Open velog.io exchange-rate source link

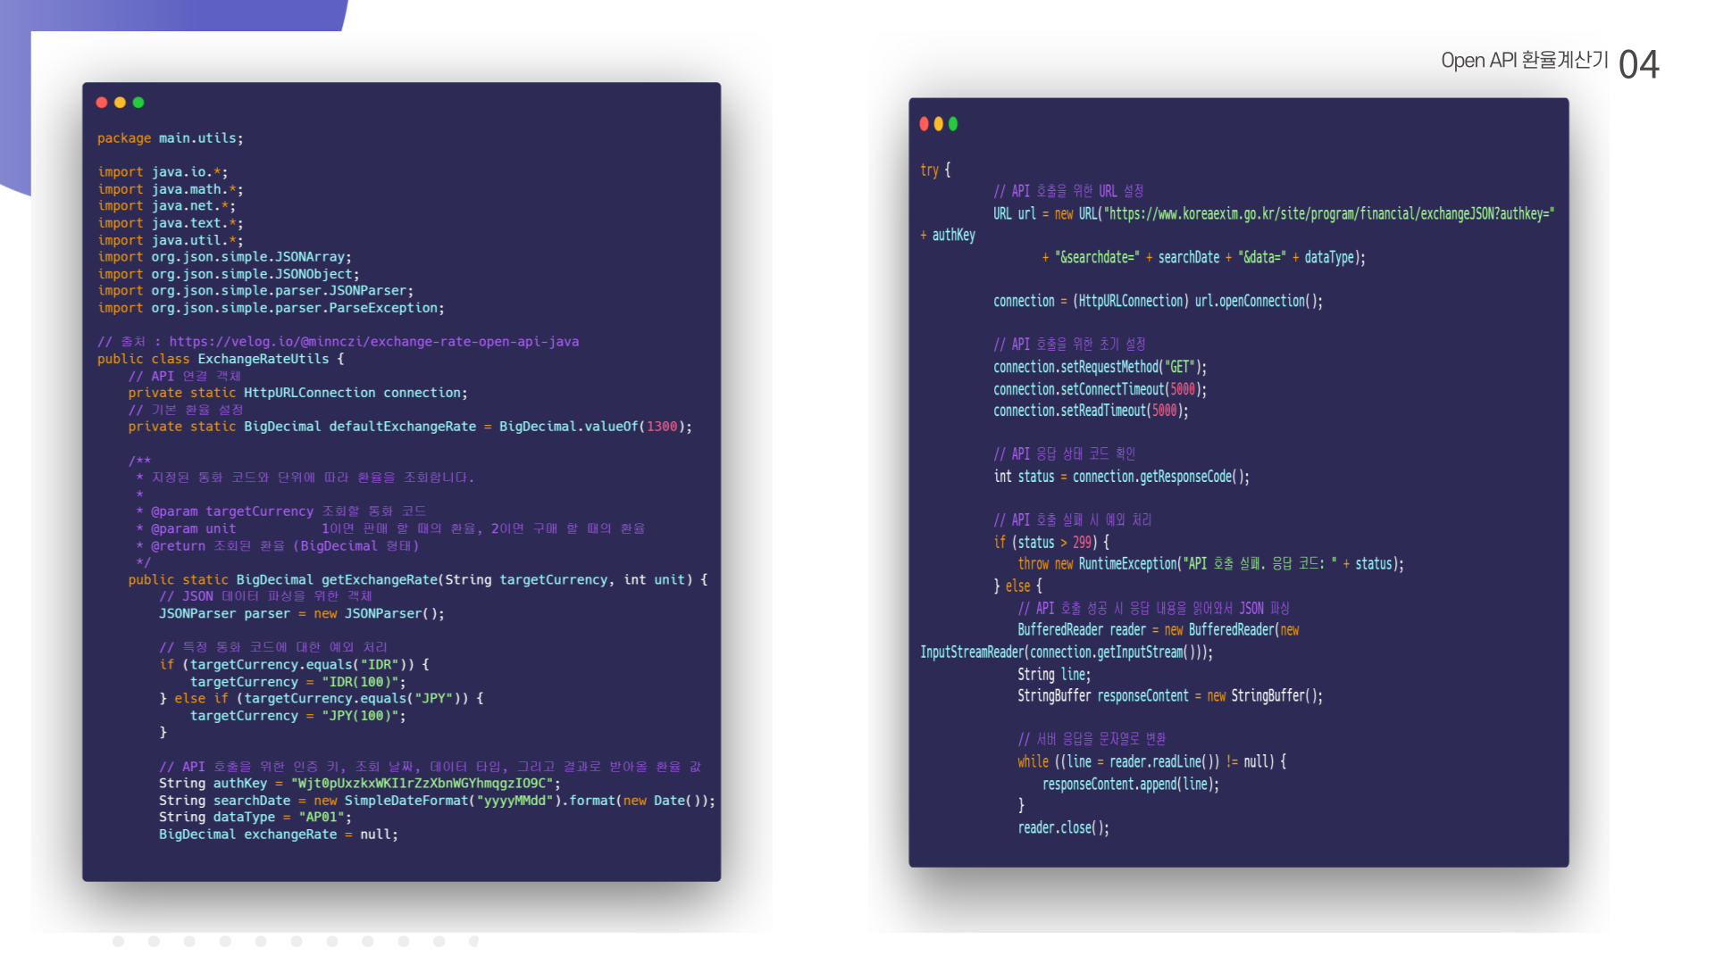[x=373, y=342]
